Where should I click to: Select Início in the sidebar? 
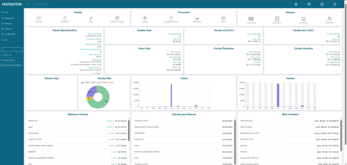point(7,13)
